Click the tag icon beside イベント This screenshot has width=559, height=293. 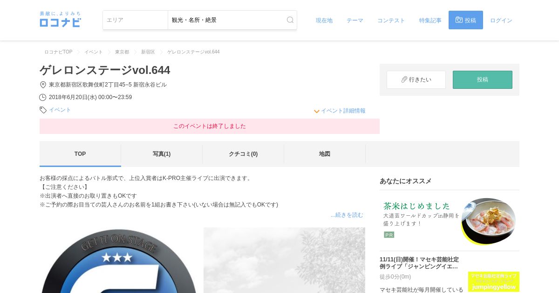pyautogui.click(x=43, y=110)
